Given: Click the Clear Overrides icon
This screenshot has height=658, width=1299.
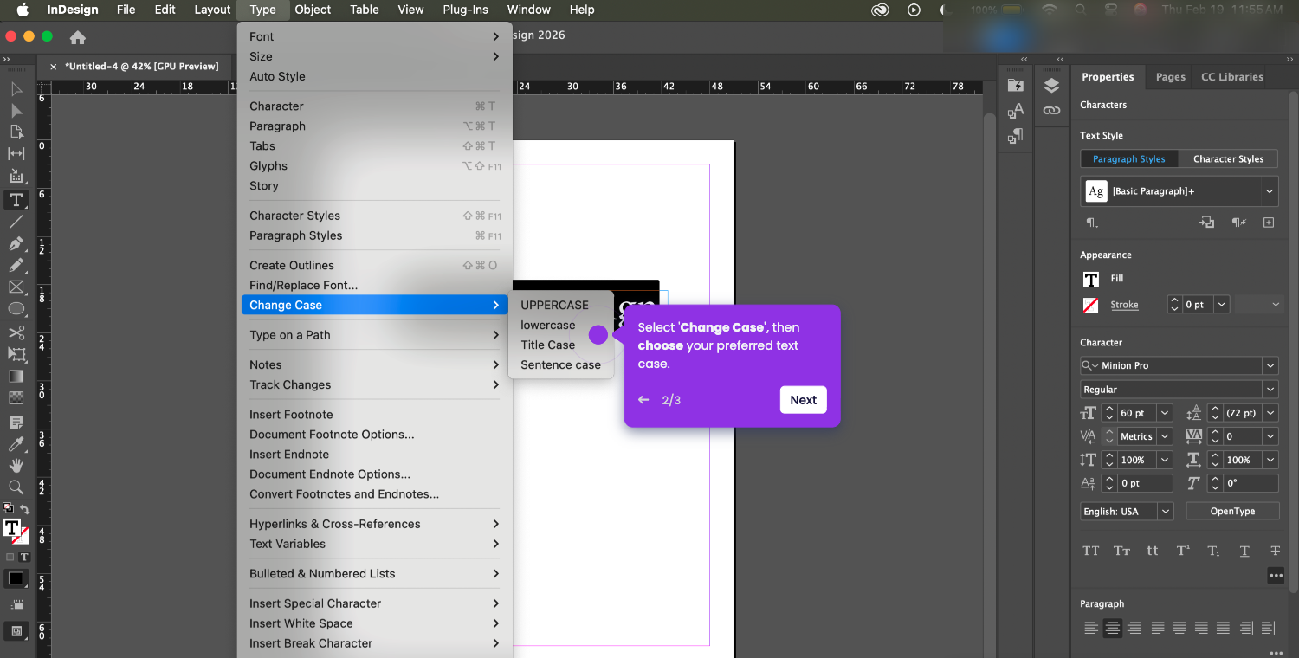Looking at the screenshot, I should coord(1238,223).
